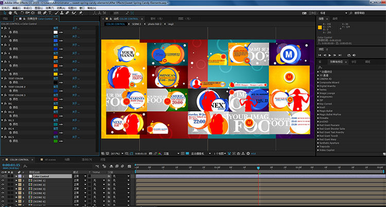This screenshot has width=386, height=207.
Task: Switch to the SCENE 3 composition tab
Action: (x=136, y=24)
